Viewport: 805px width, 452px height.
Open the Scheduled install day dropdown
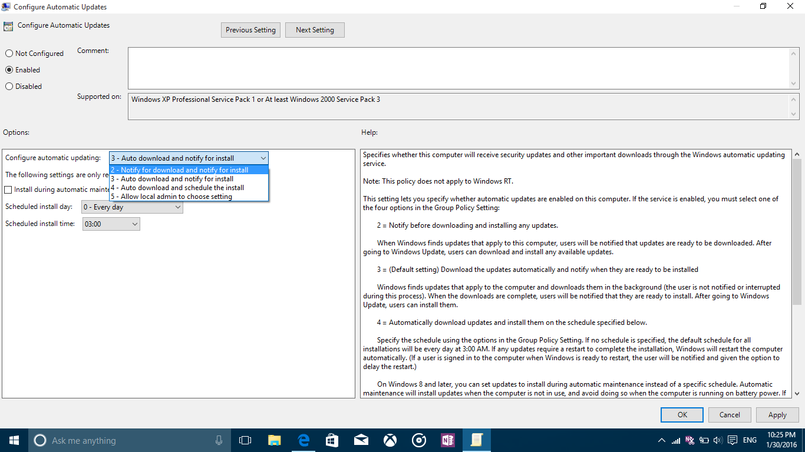click(x=132, y=207)
